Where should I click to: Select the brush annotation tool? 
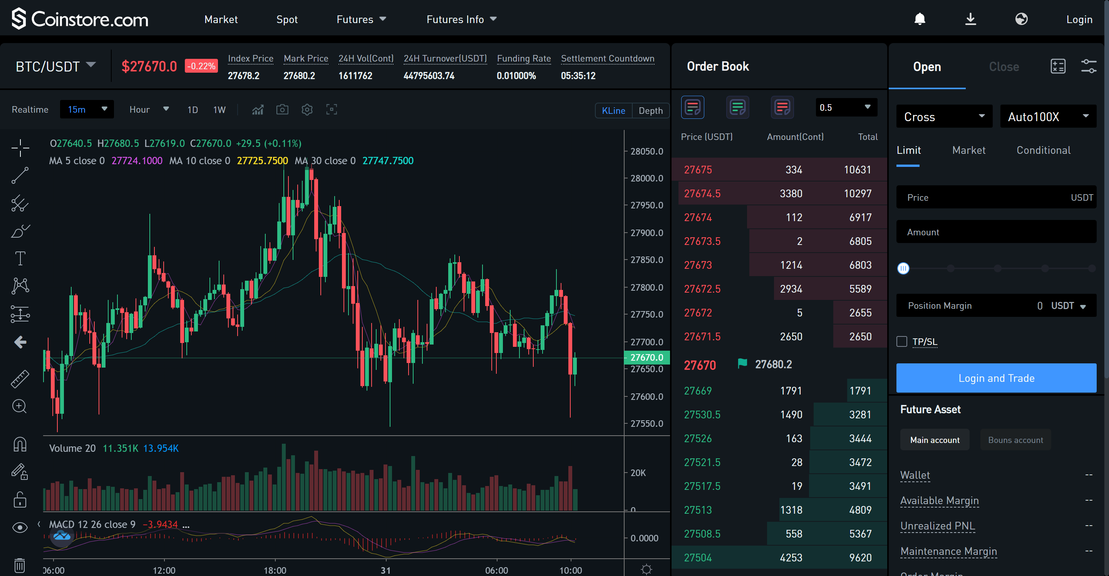(x=20, y=231)
